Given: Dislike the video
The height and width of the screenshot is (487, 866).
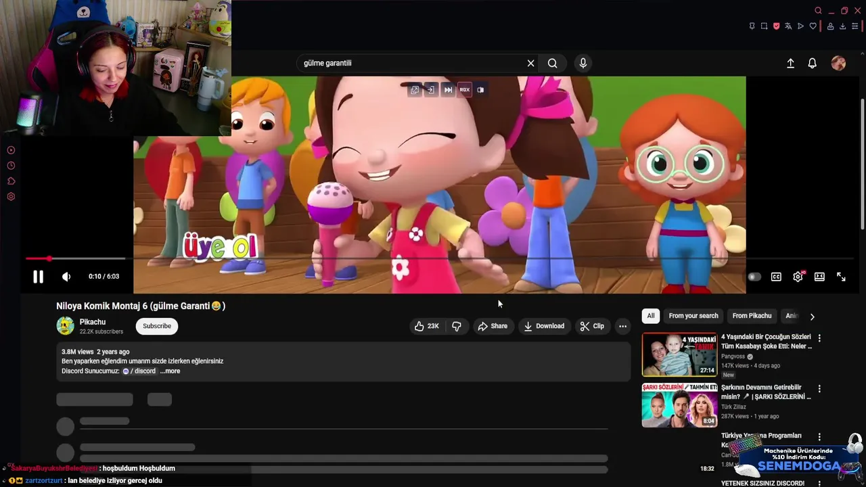Looking at the screenshot, I should [457, 326].
